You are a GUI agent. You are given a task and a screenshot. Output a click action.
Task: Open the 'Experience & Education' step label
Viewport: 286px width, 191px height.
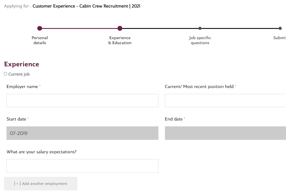coord(120,40)
